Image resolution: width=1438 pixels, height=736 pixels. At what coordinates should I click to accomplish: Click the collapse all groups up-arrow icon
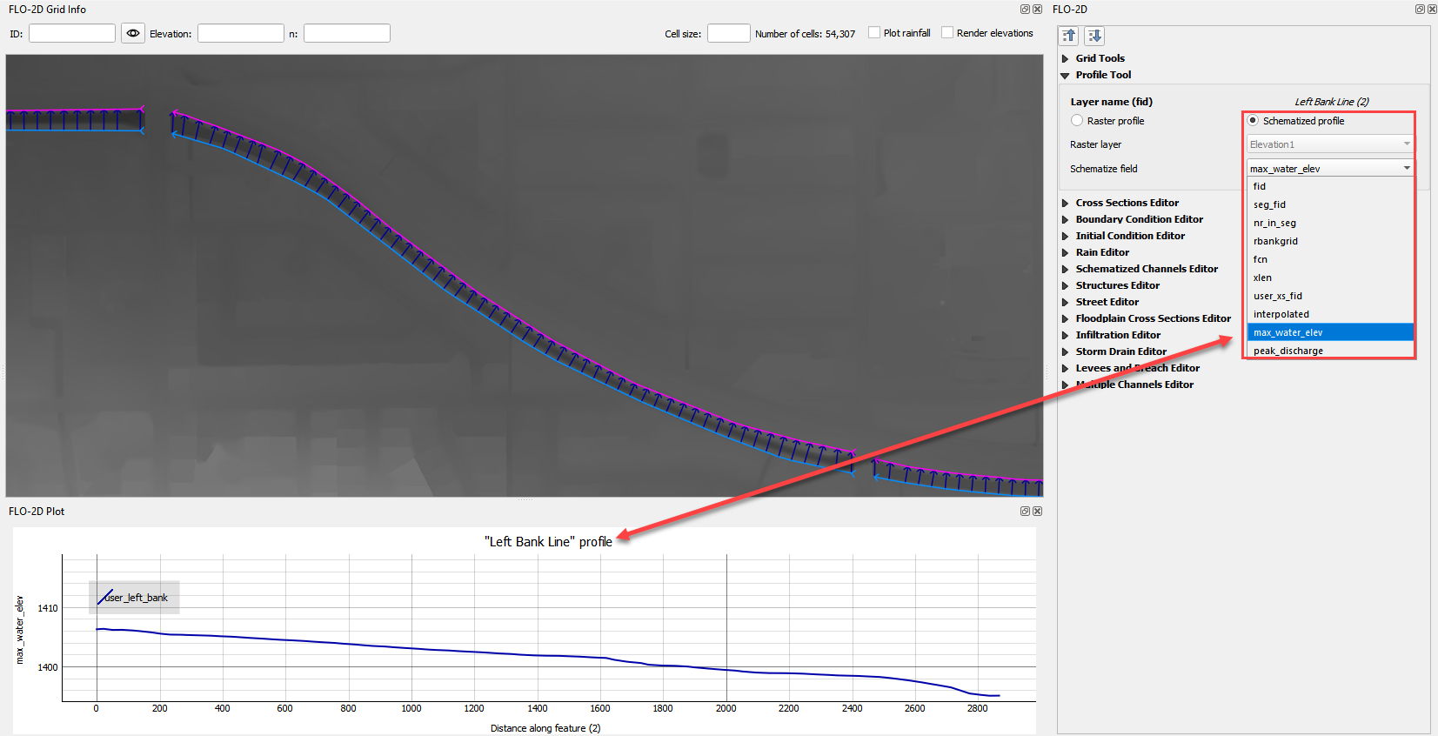[1069, 36]
